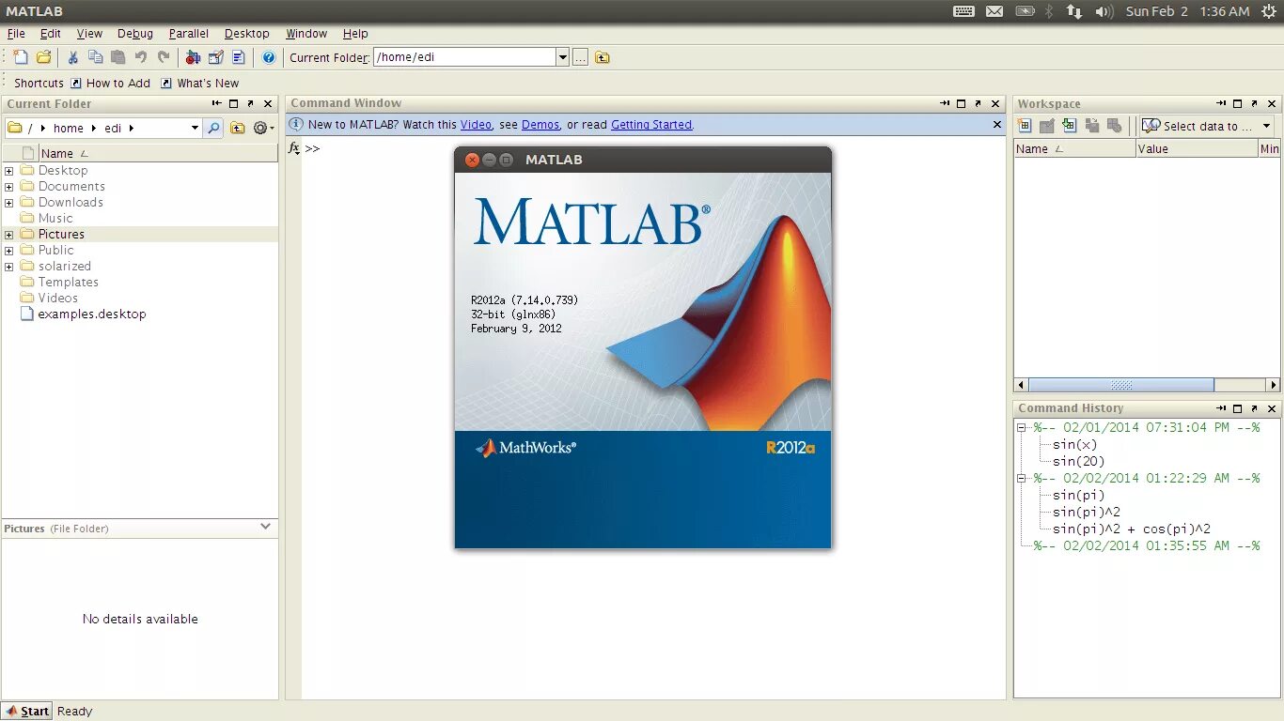Viewport: 1284px width, 721px height.
Task: Click up-one-level icon in Current Folder panel
Action: (238, 128)
